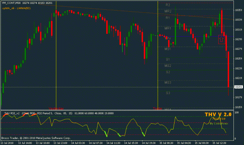The image size is (244, 145).
Task: Click the 10239 price axis value
Action: pyautogui.click(x=239, y=68)
